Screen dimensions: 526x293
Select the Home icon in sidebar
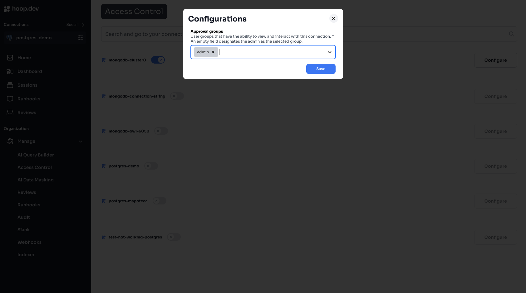pos(10,57)
